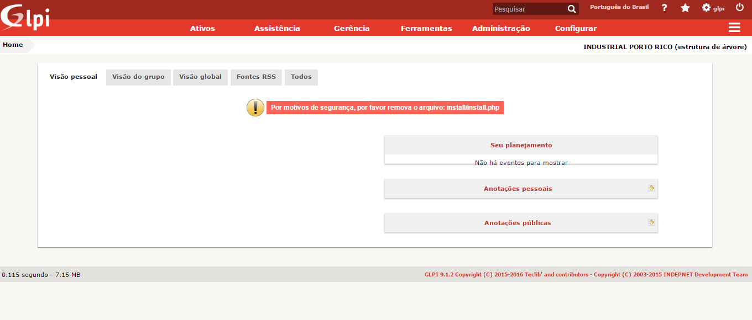
Task: Open the hamburger menu icon
Action: tap(734, 28)
